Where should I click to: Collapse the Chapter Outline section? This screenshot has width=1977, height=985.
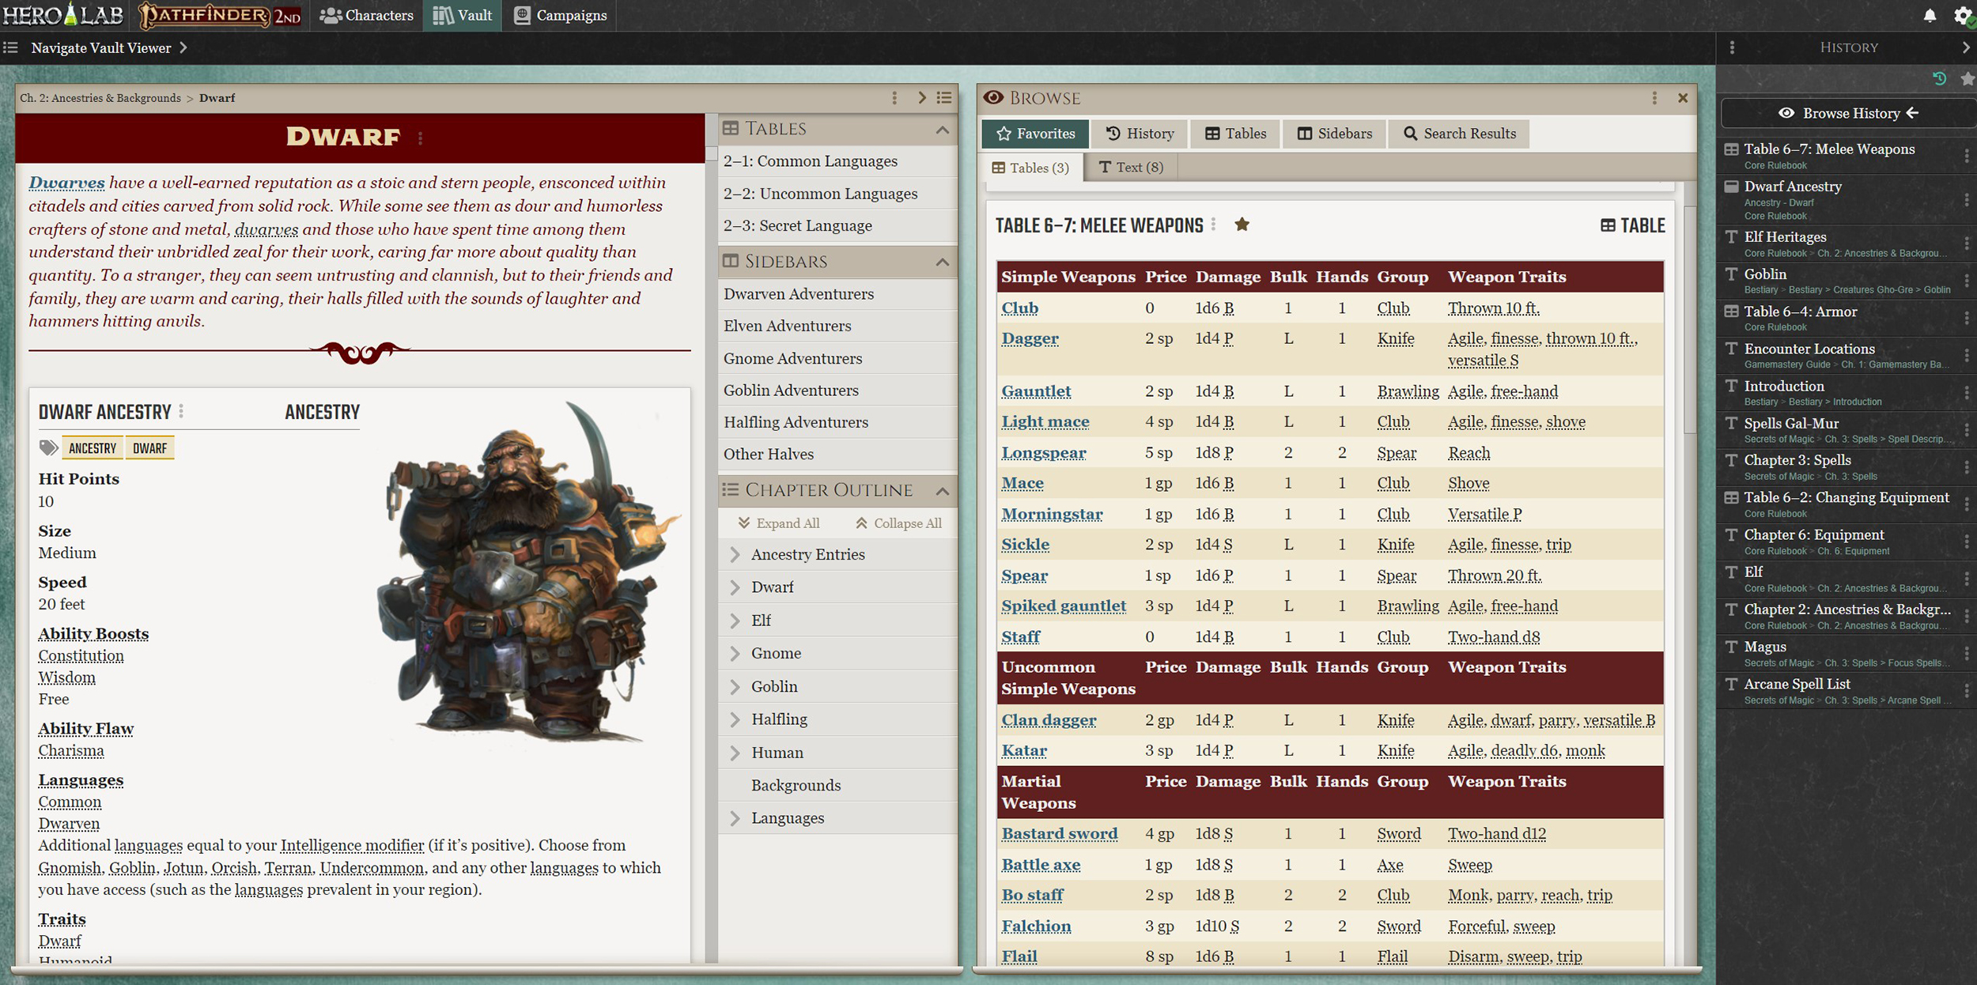tap(942, 490)
